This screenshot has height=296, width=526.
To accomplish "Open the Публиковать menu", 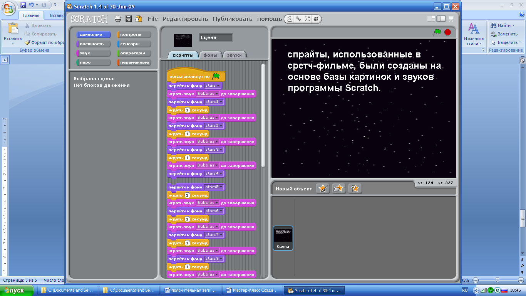I will pos(233,19).
